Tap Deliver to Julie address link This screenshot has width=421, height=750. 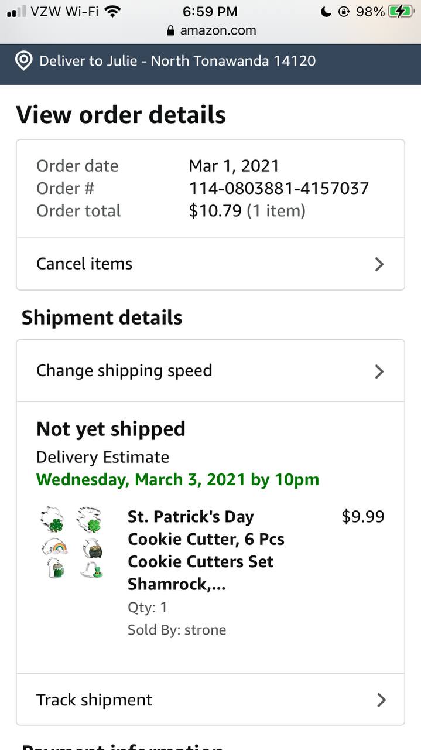pyautogui.click(x=177, y=61)
